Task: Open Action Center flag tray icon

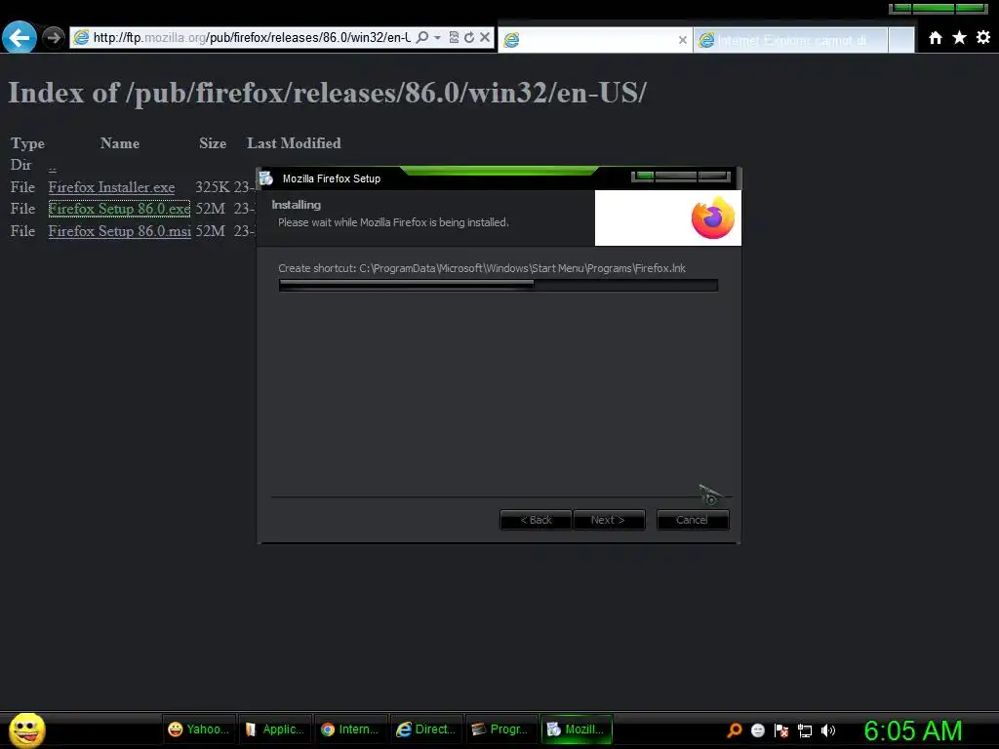Action: 781,730
